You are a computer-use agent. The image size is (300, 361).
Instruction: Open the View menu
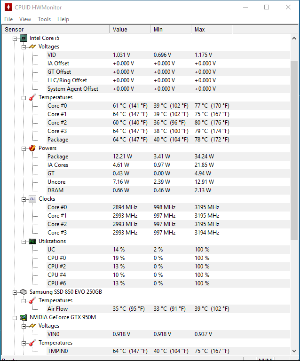25,19
